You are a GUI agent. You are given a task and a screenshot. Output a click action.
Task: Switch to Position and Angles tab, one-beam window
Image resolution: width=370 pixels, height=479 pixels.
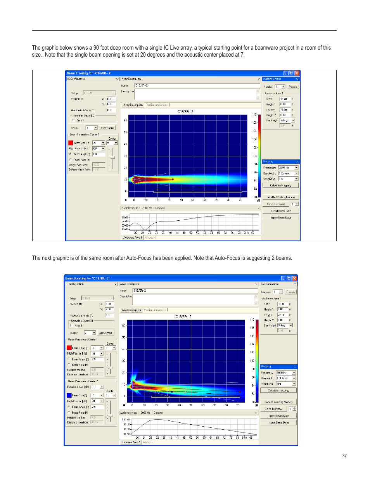[x=157, y=105]
